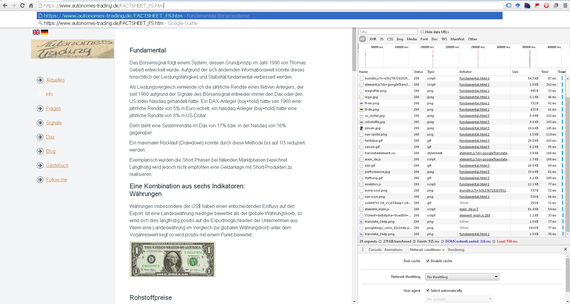Go back with the browser back arrow
The height and width of the screenshot is (304, 570).
pyautogui.click(x=5, y=5)
